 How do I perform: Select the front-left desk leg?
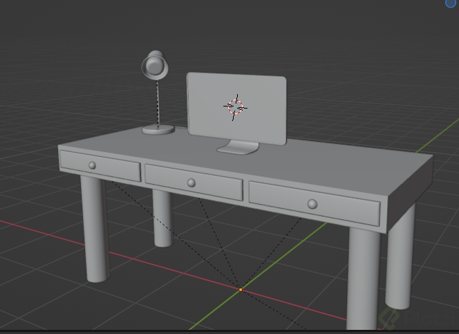tap(95, 229)
